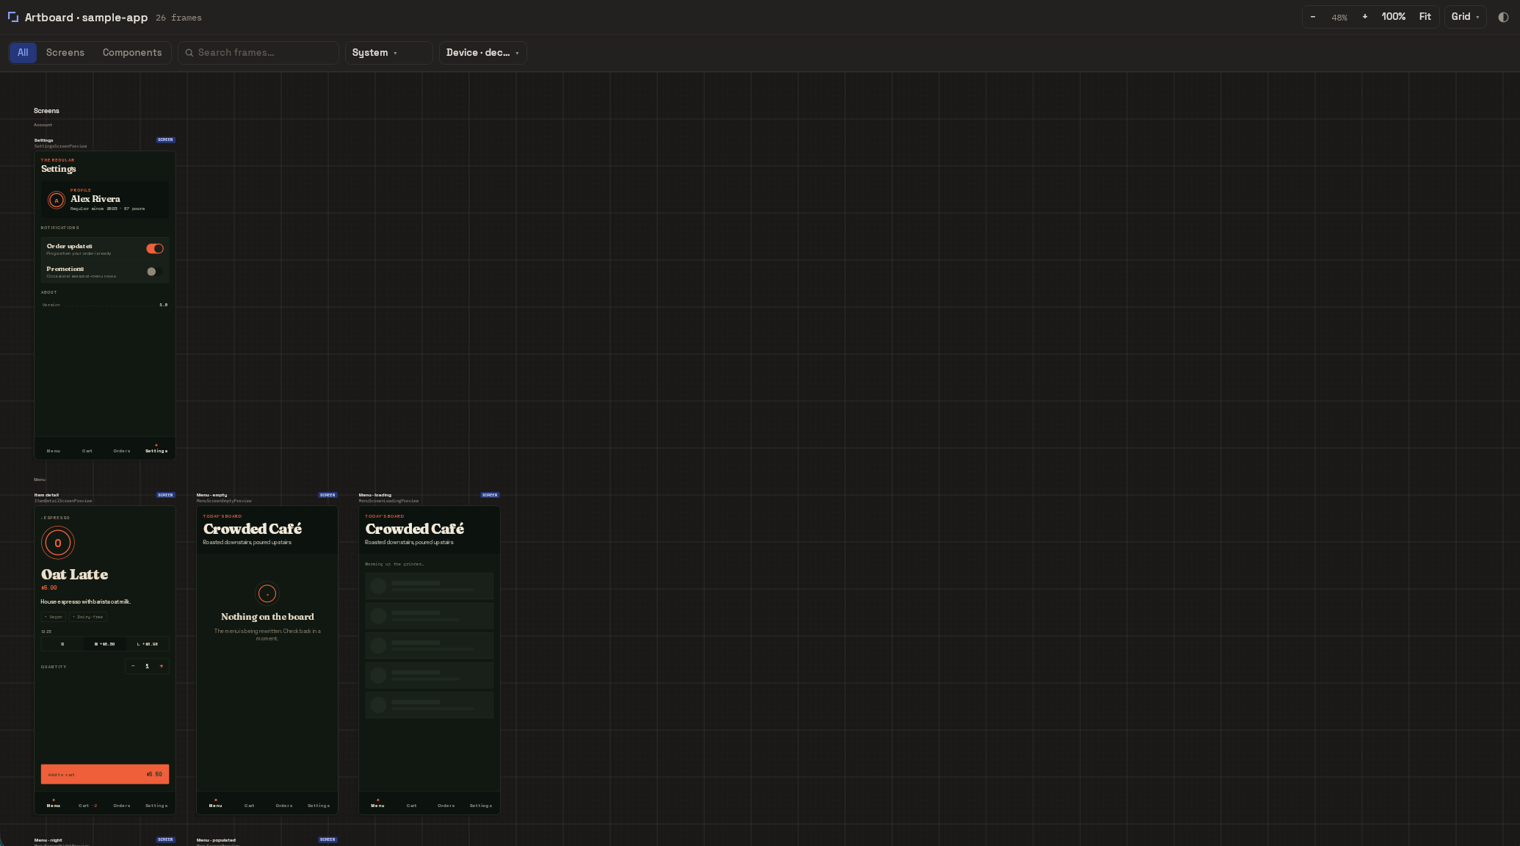The image size is (1520, 846).
Task: Turn off the Order updates toggle
Action: pos(155,249)
